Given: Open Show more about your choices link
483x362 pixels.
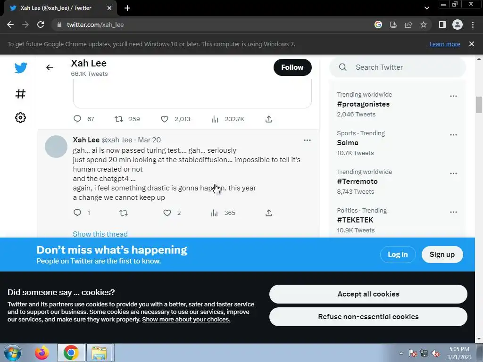Looking at the screenshot, I should click(x=186, y=319).
